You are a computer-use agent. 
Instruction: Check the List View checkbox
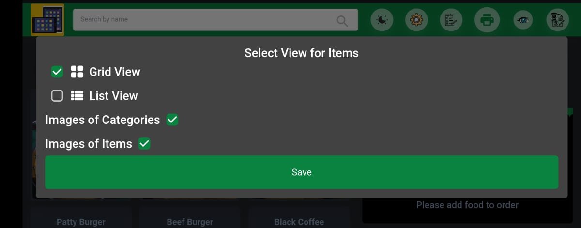57,96
